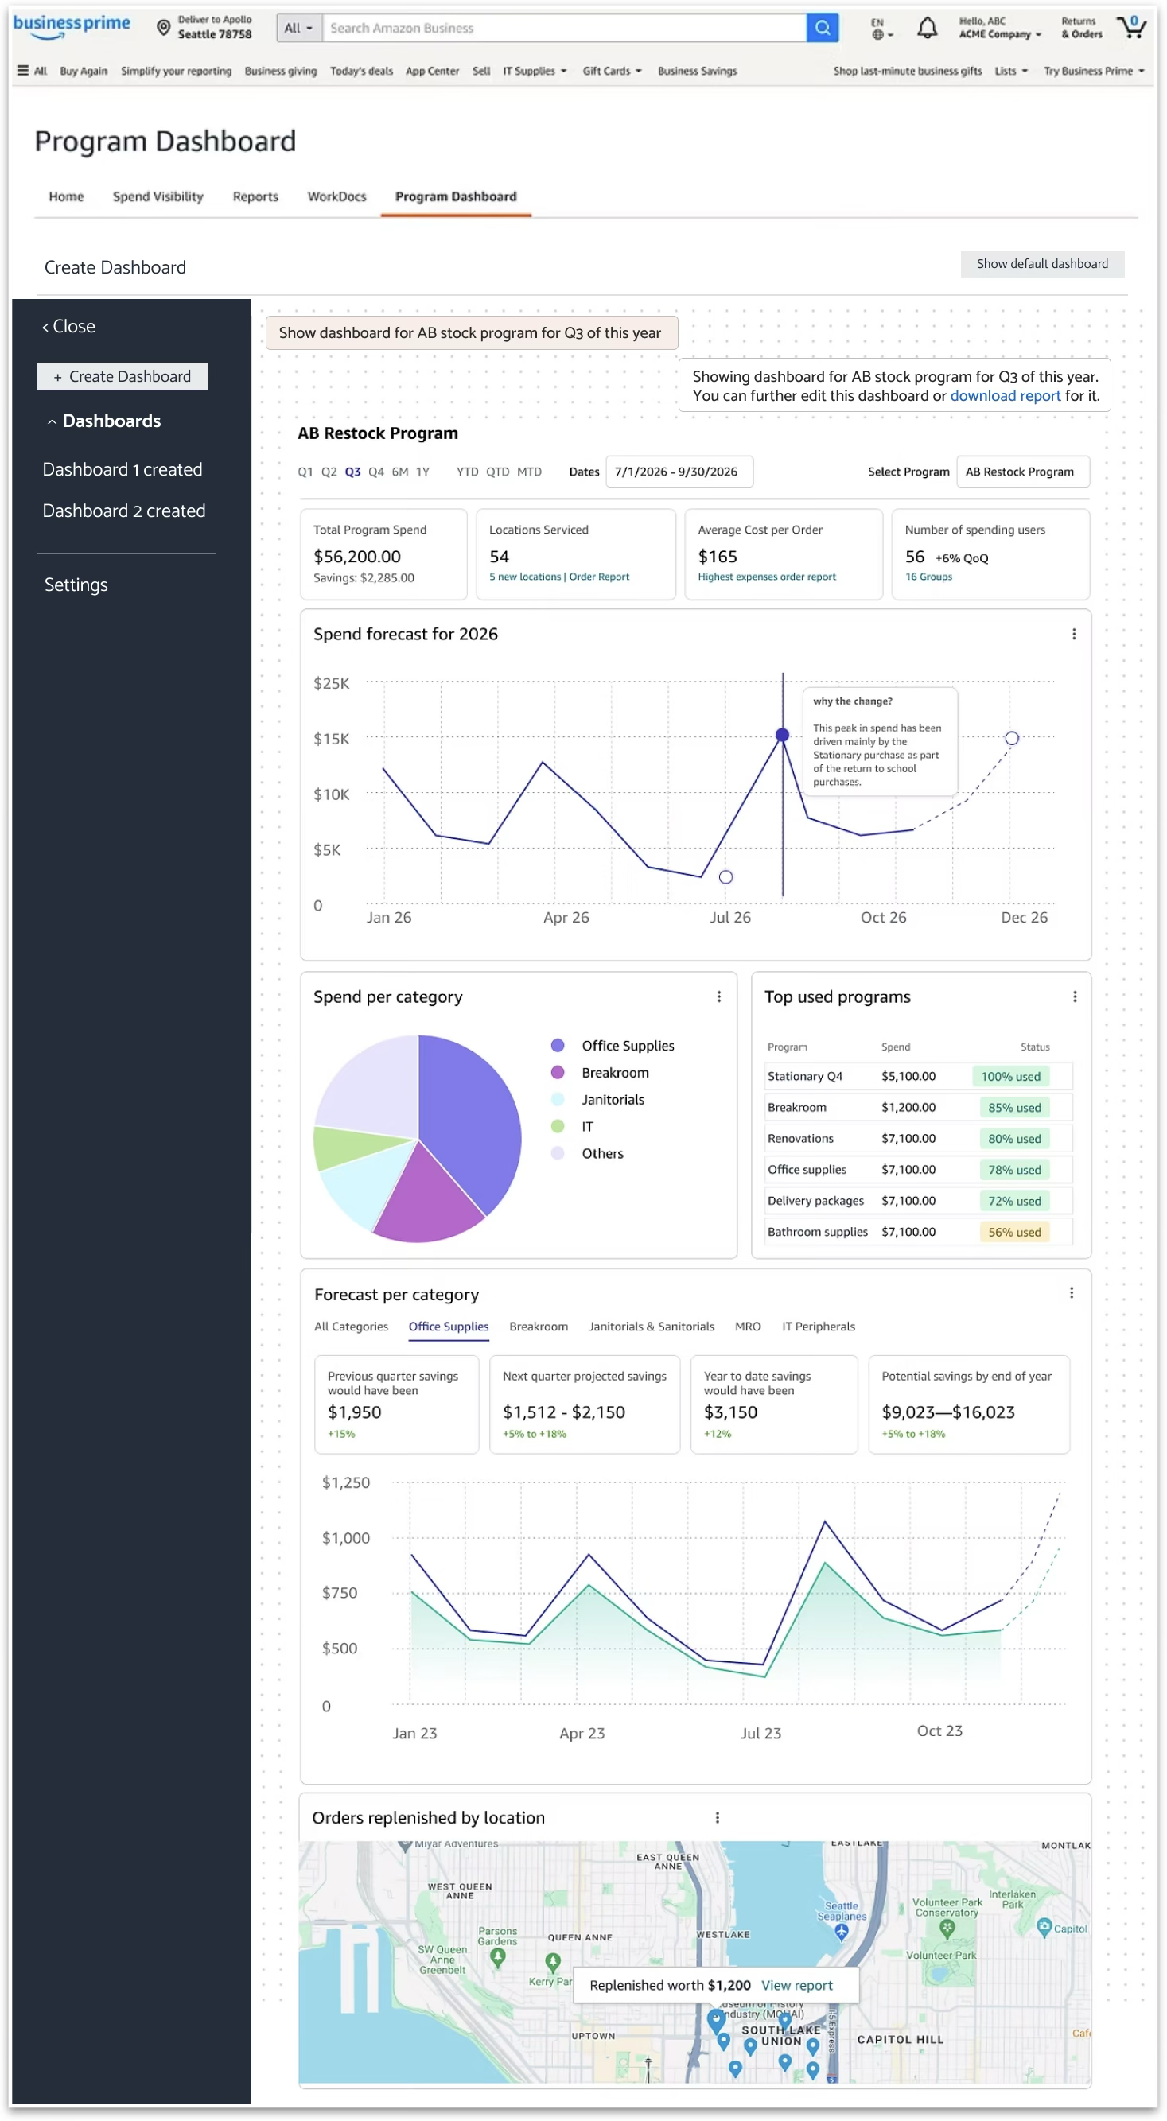Open the AB Restock Program selector
The image size is (1167, 2121).
(1022, 472)
